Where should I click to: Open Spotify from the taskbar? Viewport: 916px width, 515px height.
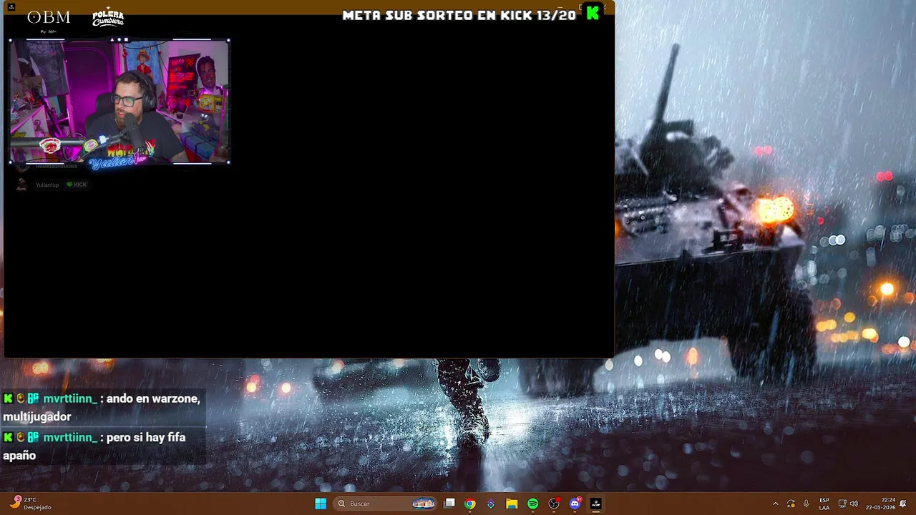532,504
